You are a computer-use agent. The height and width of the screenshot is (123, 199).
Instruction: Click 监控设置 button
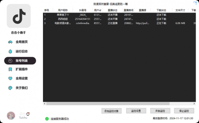136,111
